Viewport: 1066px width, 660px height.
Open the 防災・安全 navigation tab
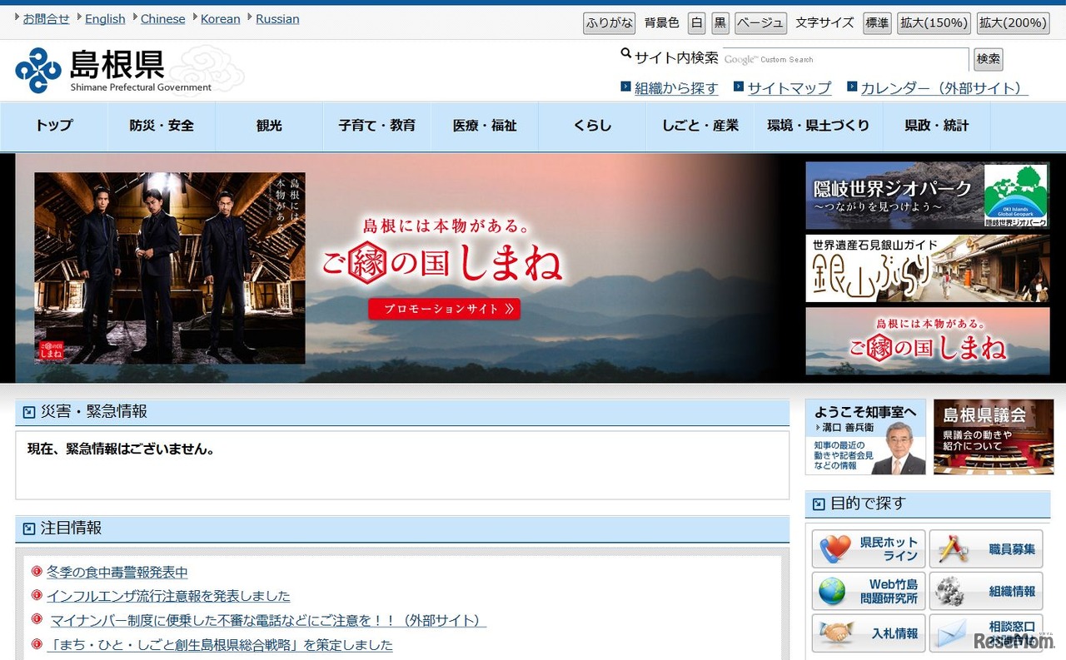[x=162, y=126]
